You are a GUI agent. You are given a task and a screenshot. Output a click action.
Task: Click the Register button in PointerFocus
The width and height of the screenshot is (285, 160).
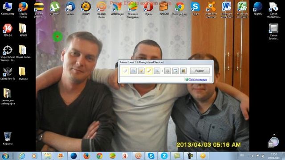point(199,71)
